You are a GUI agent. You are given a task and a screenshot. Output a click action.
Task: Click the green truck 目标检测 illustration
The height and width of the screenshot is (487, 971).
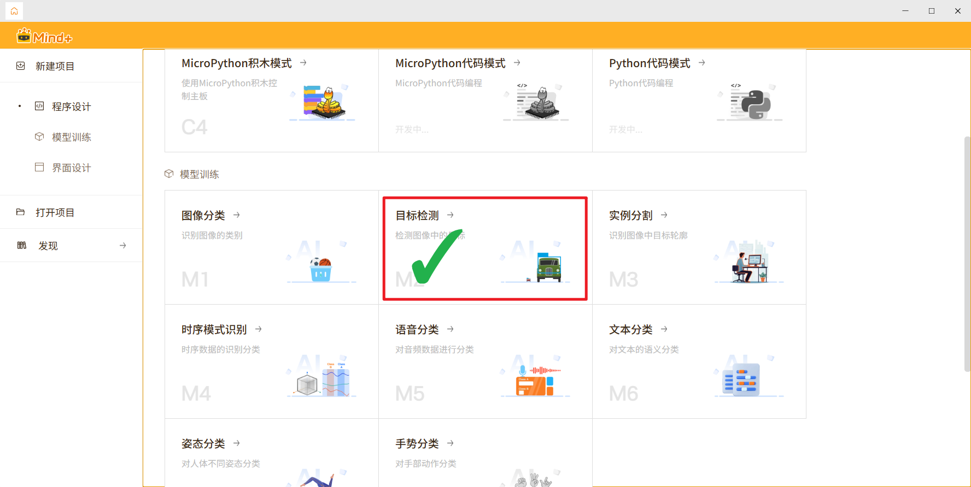click(548, 268)
